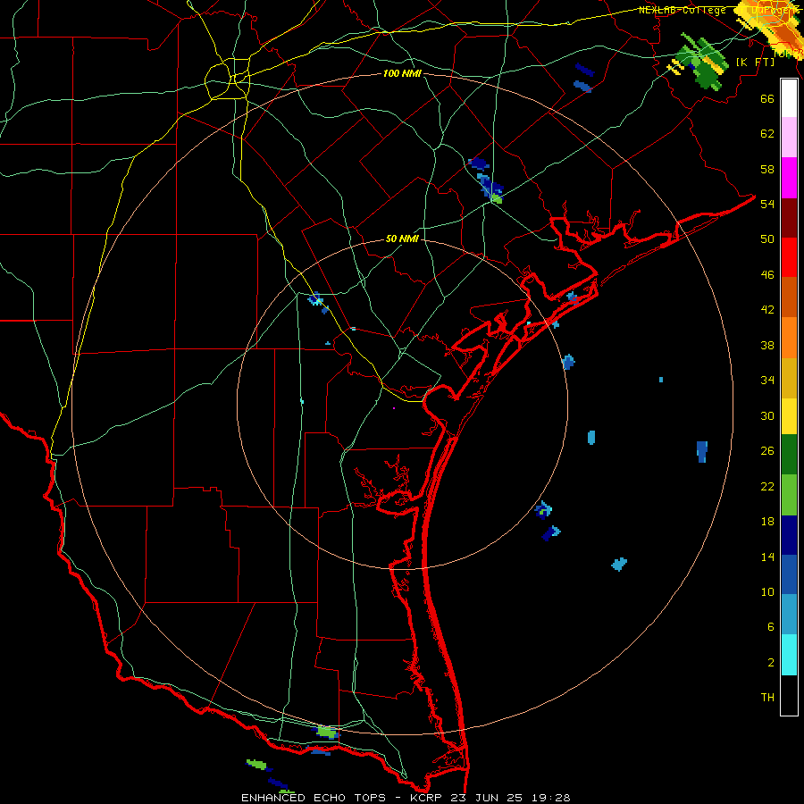Click the "TH" threshold label
Image resolution: width=804 pixels, height=804 pixels.
click(767, 698)
